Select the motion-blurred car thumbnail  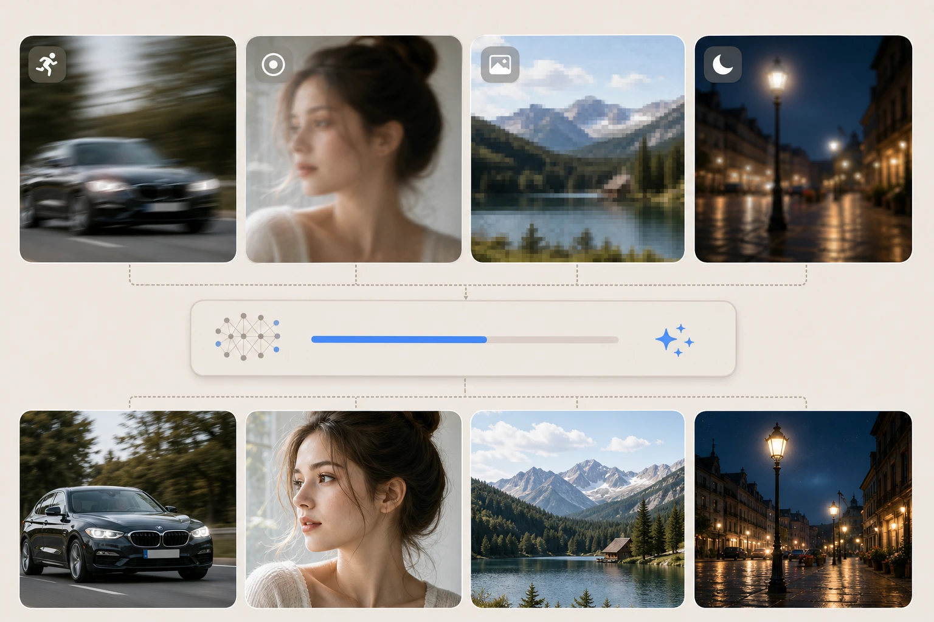coord(128,149)
